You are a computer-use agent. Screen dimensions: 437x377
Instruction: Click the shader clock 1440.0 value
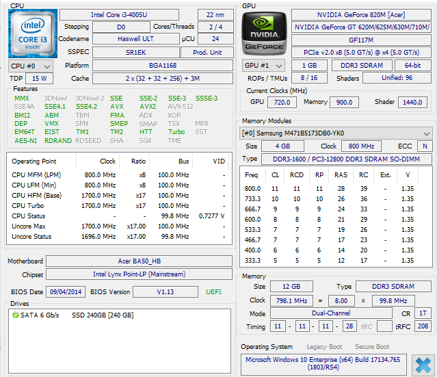click(x=412, y=103)
